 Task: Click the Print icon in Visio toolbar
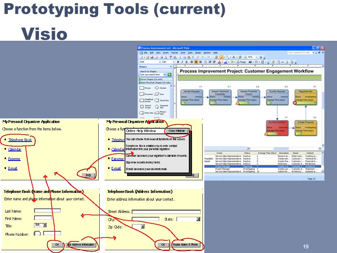pyautogui.click(x=161, y=57)
